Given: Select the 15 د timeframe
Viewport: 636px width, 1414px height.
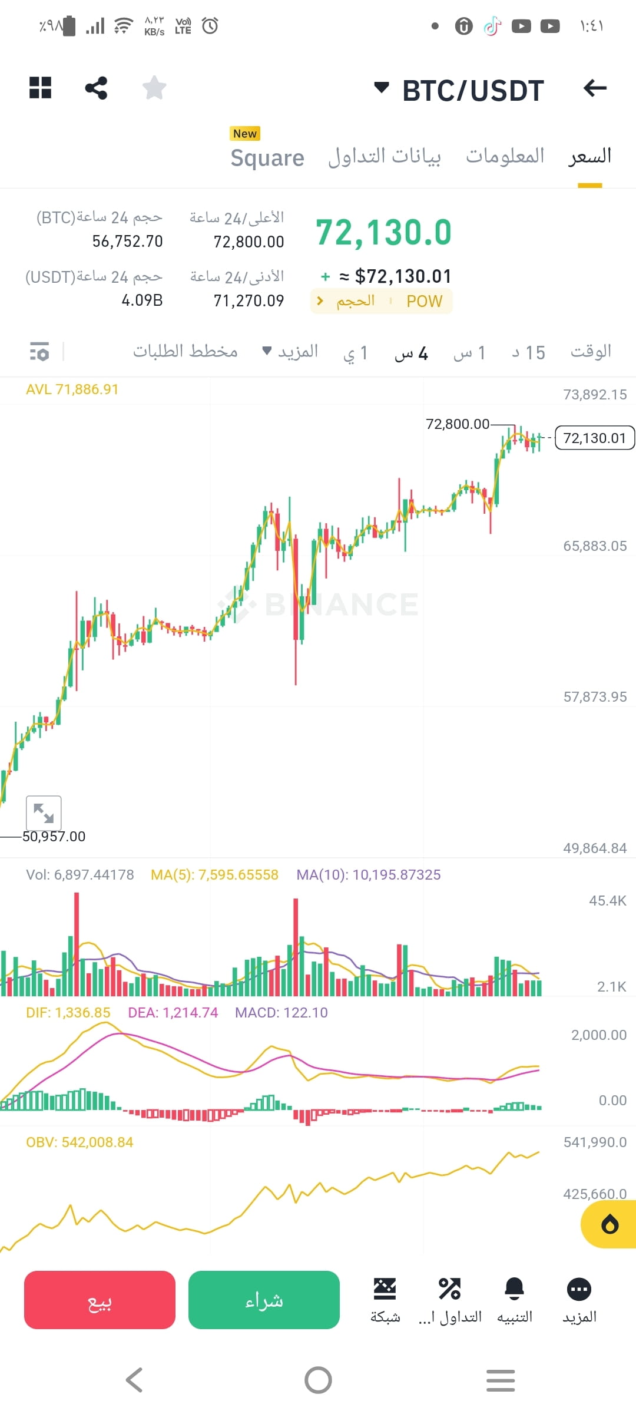Looking at the screenshot, I should (x=528, y=353).
